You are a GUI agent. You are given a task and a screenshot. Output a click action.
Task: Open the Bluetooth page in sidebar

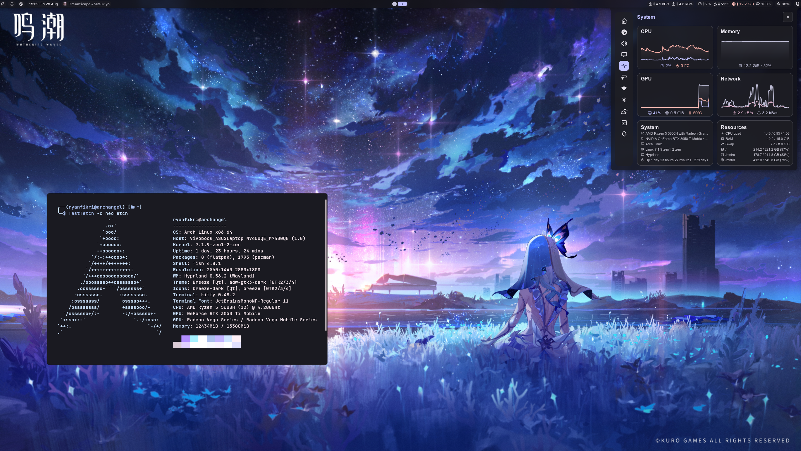pyautogui.click(x=624, y=100)
